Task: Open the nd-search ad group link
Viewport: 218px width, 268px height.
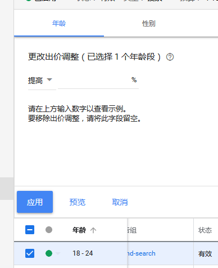Action: point(142,253)
